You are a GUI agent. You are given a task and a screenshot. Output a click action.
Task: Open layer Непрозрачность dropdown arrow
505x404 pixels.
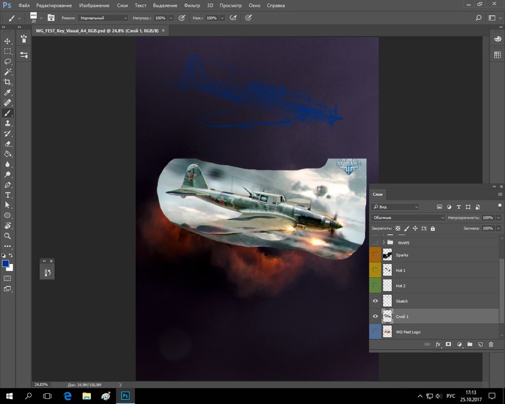pyautogui.click(x=499, y=217)
